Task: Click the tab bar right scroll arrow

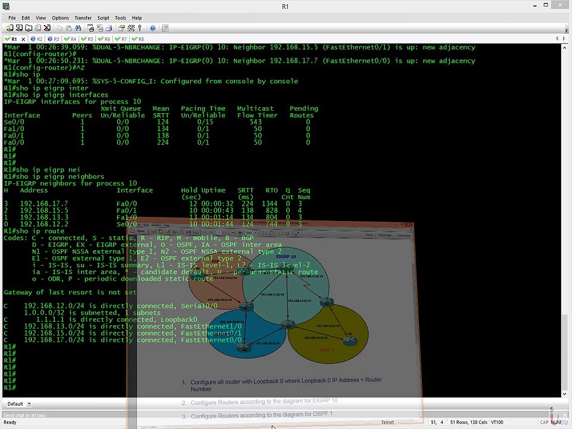Action: 564,39
